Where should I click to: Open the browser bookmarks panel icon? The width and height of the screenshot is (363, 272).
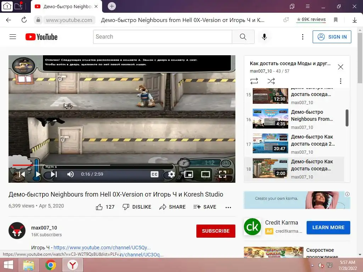[292, 6]
